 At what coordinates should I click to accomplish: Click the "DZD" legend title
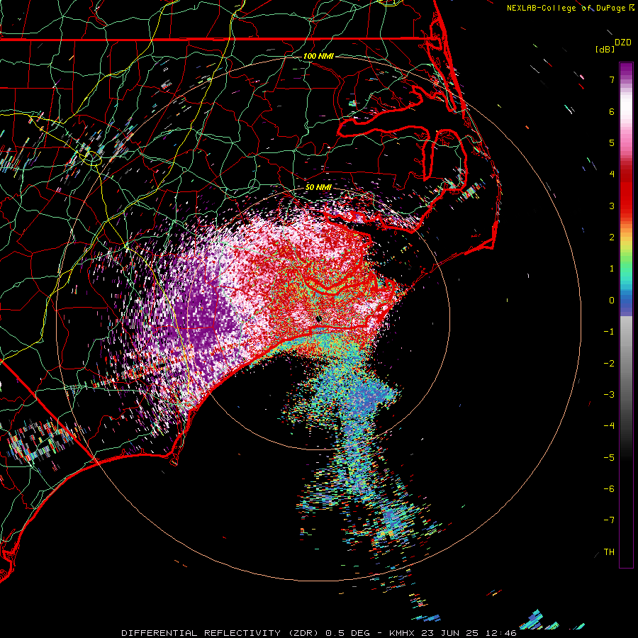pos(623,43)
